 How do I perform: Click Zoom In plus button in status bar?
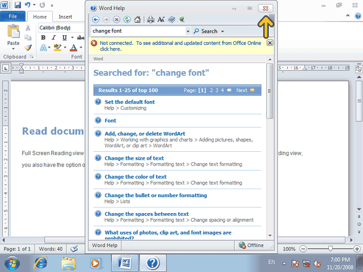click(x=357, y=249)
